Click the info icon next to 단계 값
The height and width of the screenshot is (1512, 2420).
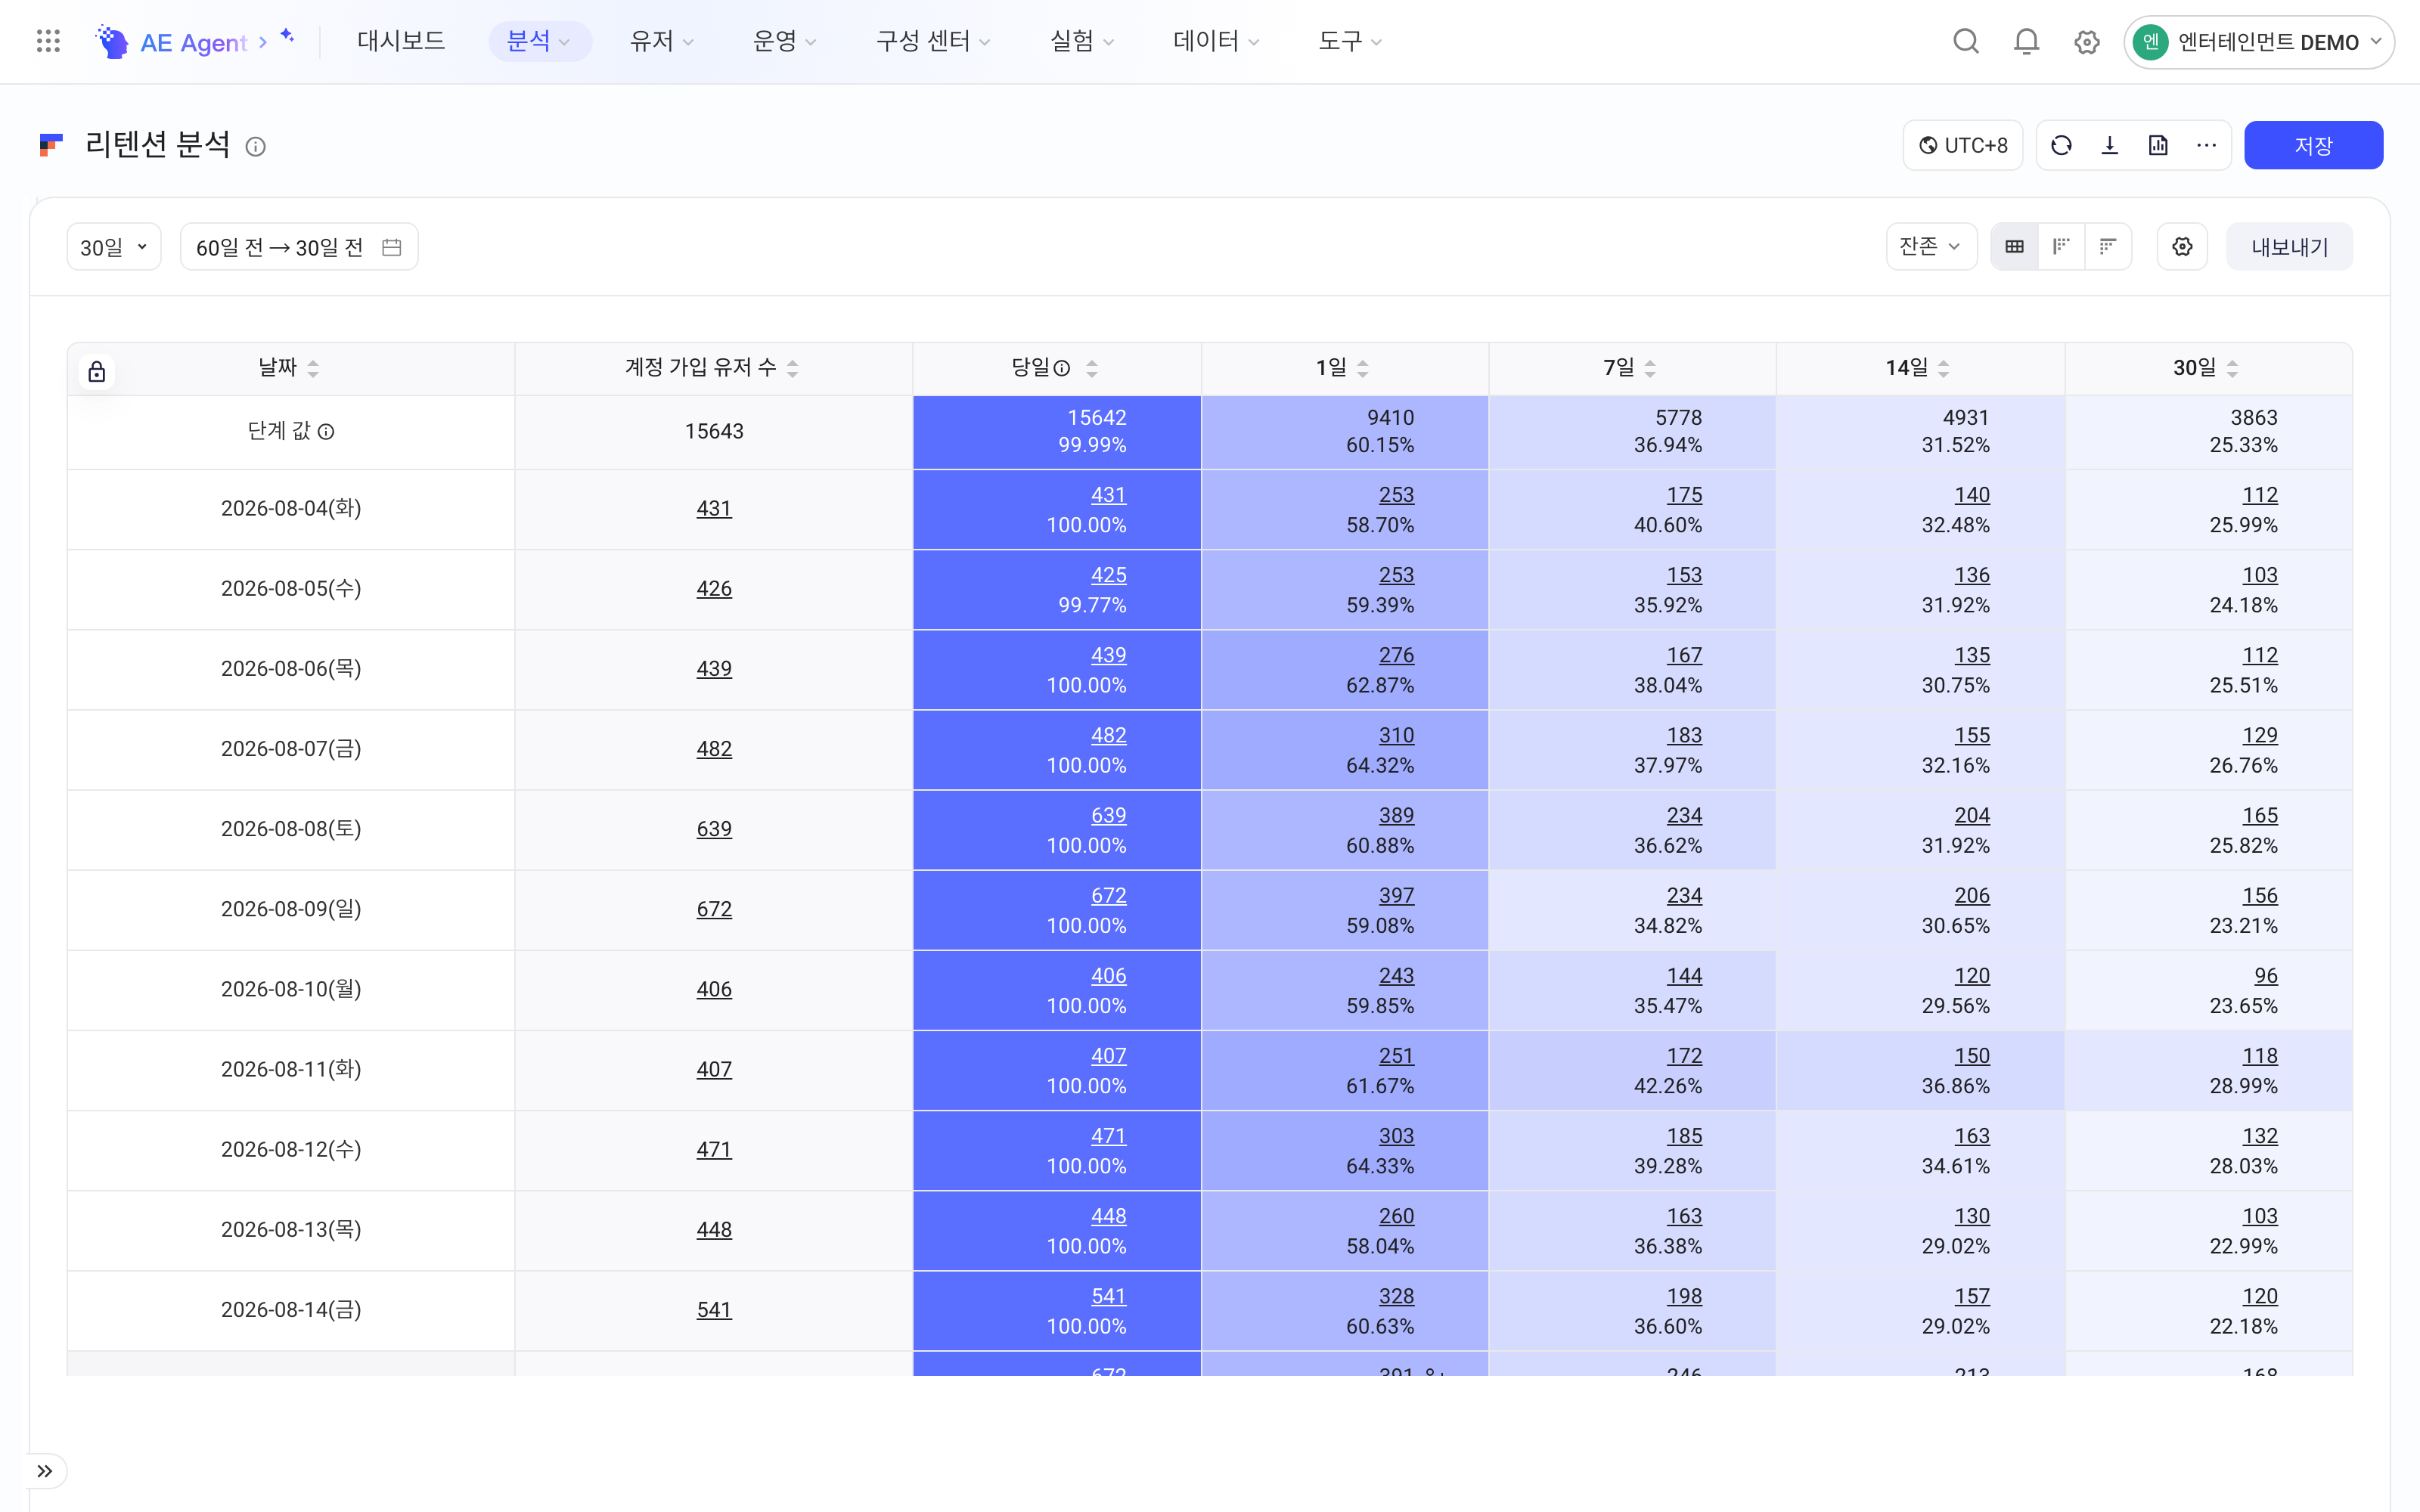tap(326, 432)
